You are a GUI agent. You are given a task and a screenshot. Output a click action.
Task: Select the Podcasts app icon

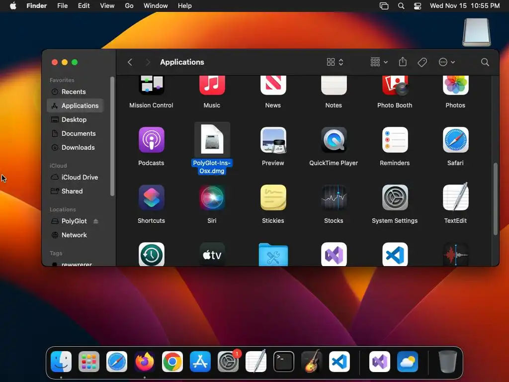pyautogui.click(x=151, y=140)
